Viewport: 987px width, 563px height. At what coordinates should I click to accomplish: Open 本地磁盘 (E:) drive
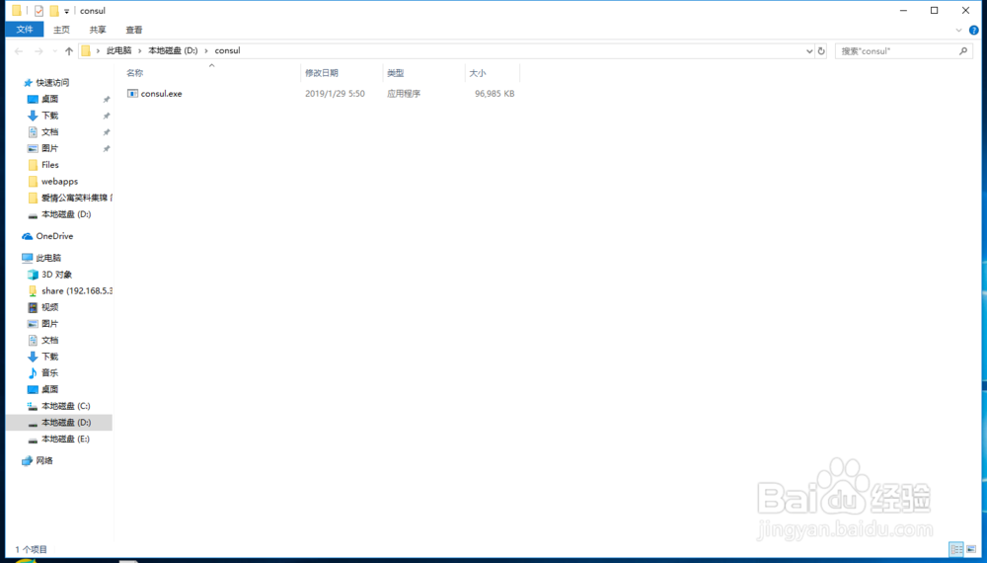pyautogui.click(x=65, y=439)
